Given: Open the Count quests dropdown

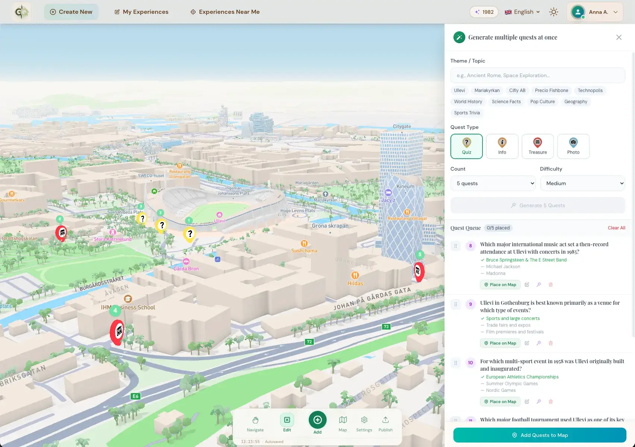Looking at the screenshot, I should (x=493, y=183).
